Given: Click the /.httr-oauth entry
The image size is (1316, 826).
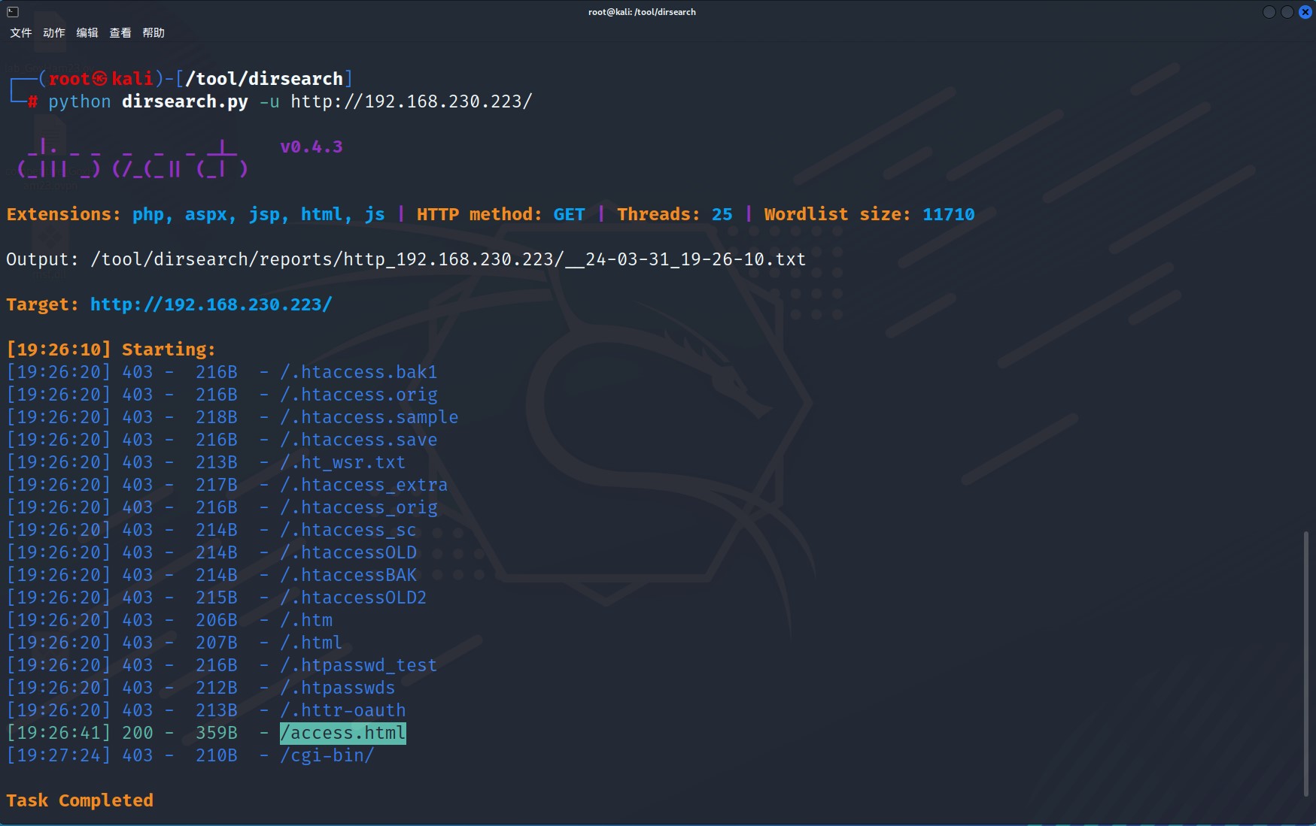Looking at the screenshot, I should click(x=343, y=710).
